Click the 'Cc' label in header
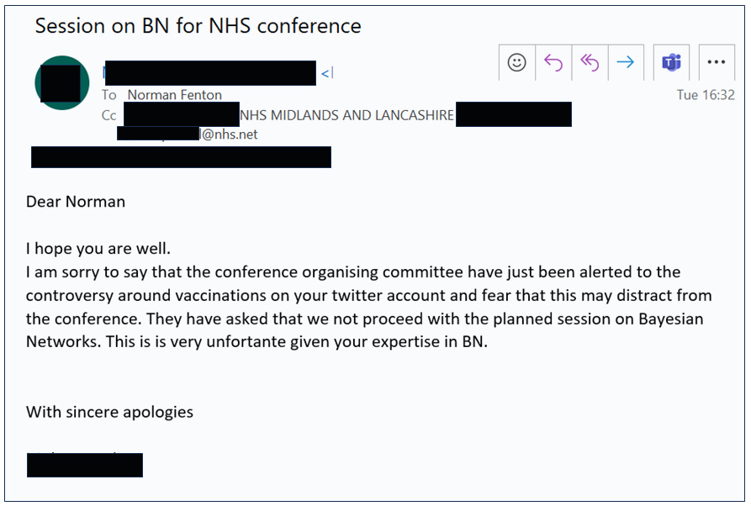 pos(109,115)
